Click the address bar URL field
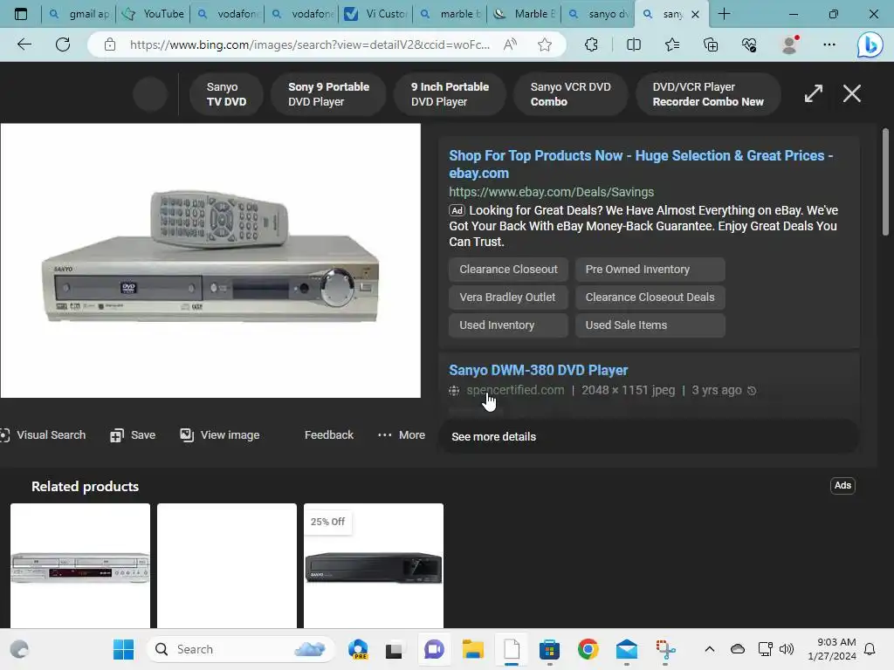Screen dimensions: 894x670 coord(310,44)
